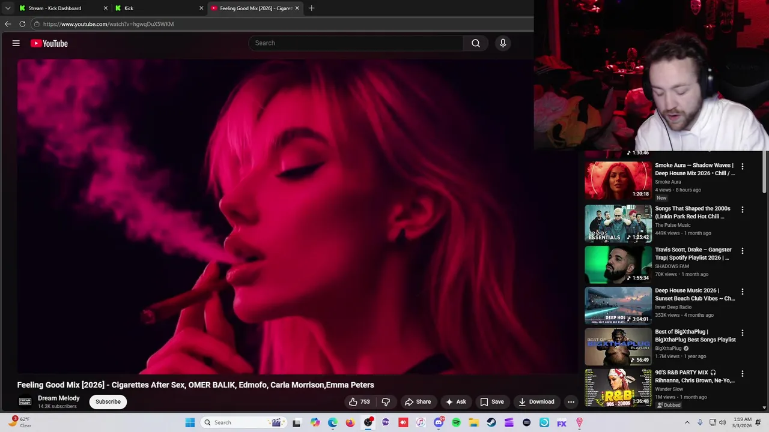Open the Ask AI button
The image size is (769, 432).
point(455,402)
